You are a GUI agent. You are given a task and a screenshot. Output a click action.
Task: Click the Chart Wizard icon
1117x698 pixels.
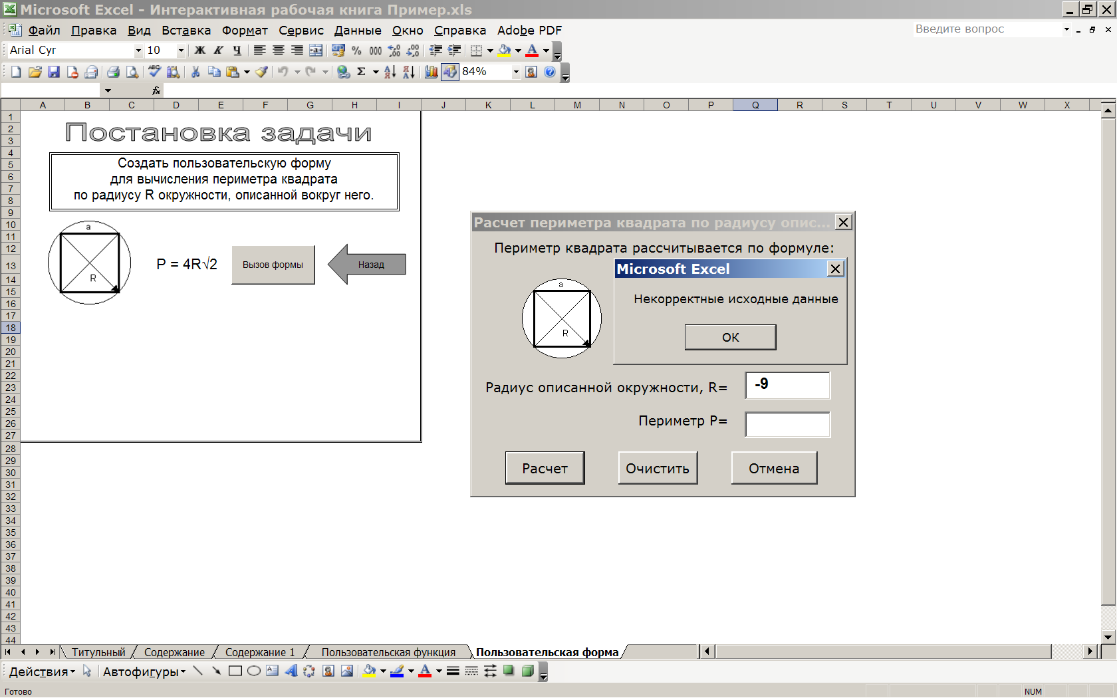point(432,72)
